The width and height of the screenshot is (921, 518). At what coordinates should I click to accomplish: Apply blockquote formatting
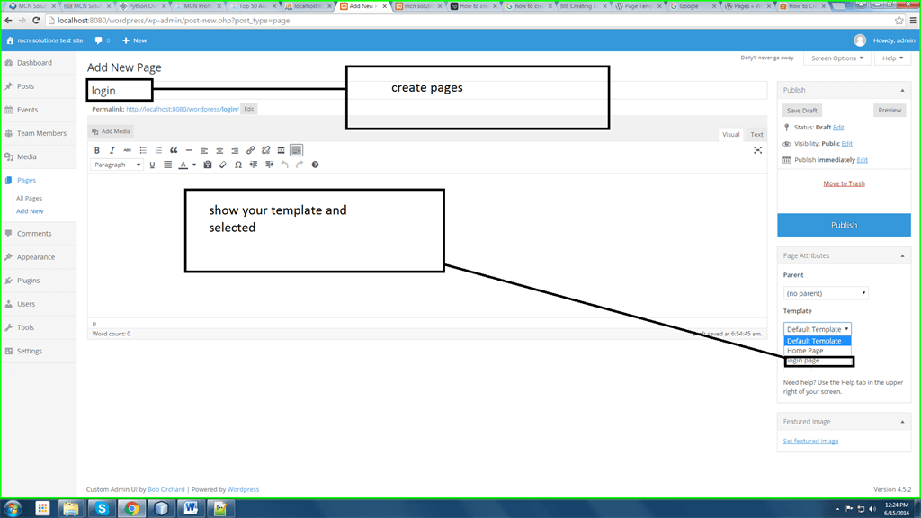[x=174, y=149]
